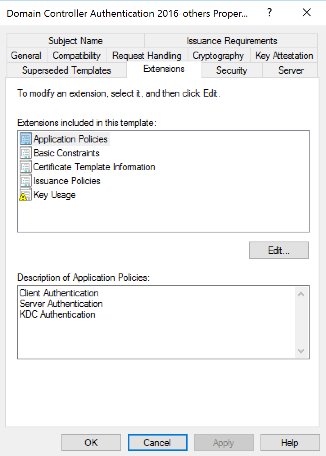Open the Issuance Requirements tab
This screenshot has width=326, height=456.
[x=231, y=41]
